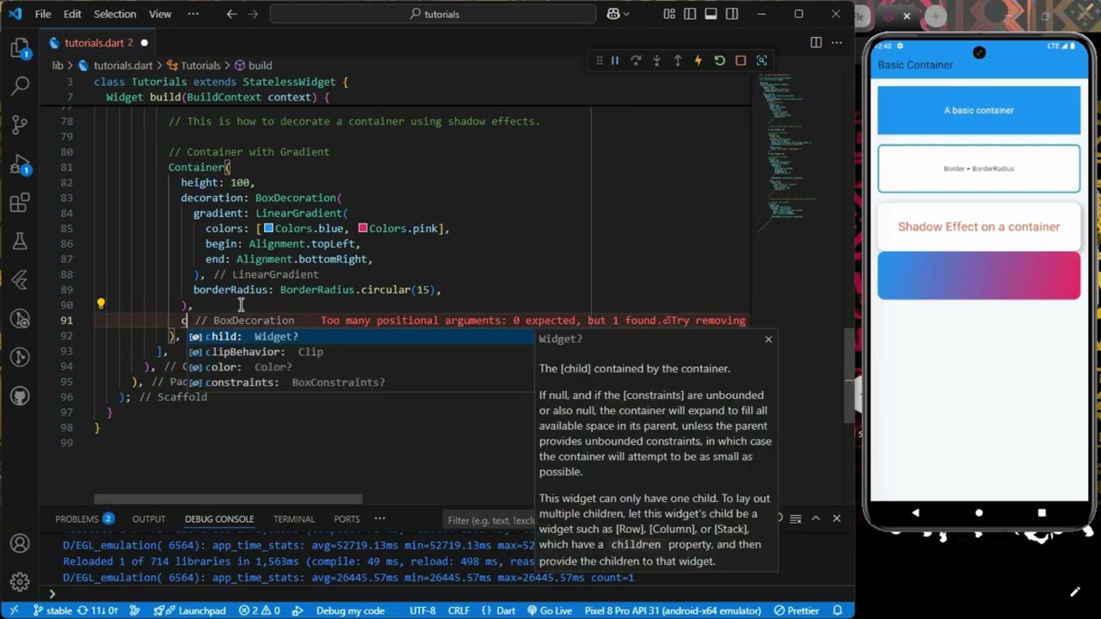Click Customize Layout icon in title bar

click(x=669, y=14)
